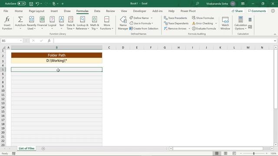Open the Name Manager
The width and height of the screenshot is (278, 156).
point(123,23)
